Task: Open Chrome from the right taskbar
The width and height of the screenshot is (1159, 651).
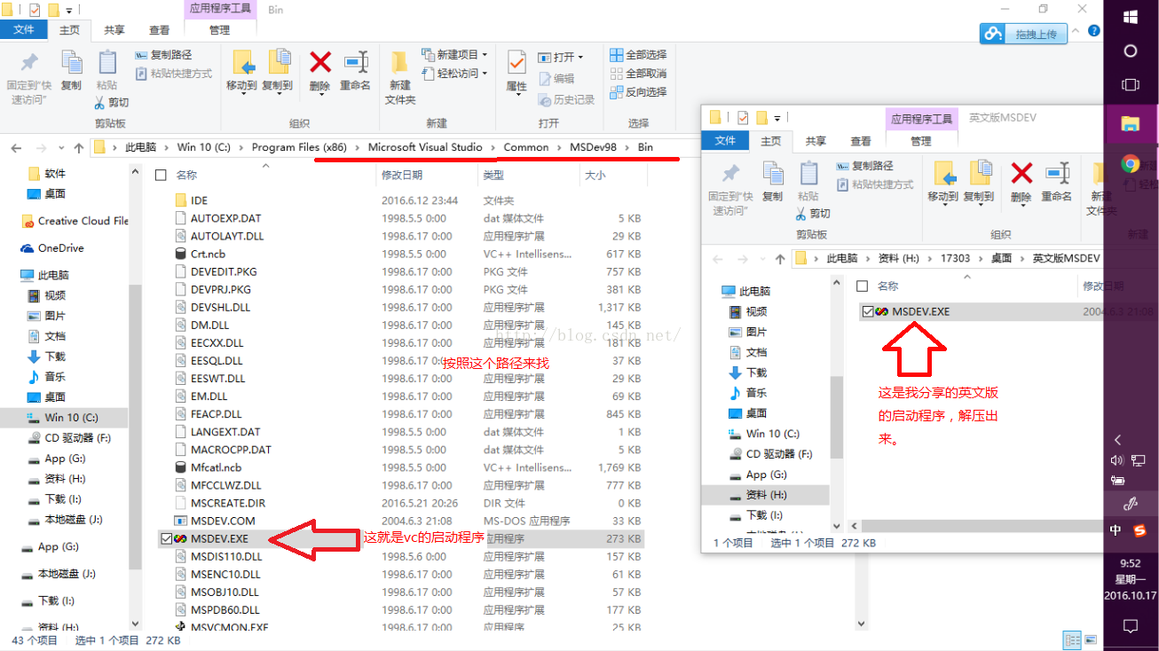Action: [1131, 164]
